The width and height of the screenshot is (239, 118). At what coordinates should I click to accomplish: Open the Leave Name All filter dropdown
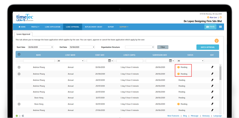click(x=71, y=61)
